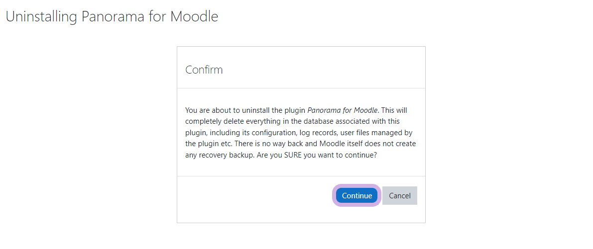
Task: Click the Continue button to confirm uninstall
Action: pos(356,195)
